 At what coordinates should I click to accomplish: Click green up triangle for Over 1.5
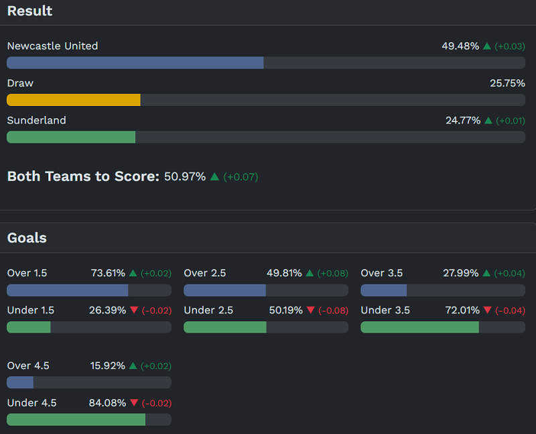[133, 273]
